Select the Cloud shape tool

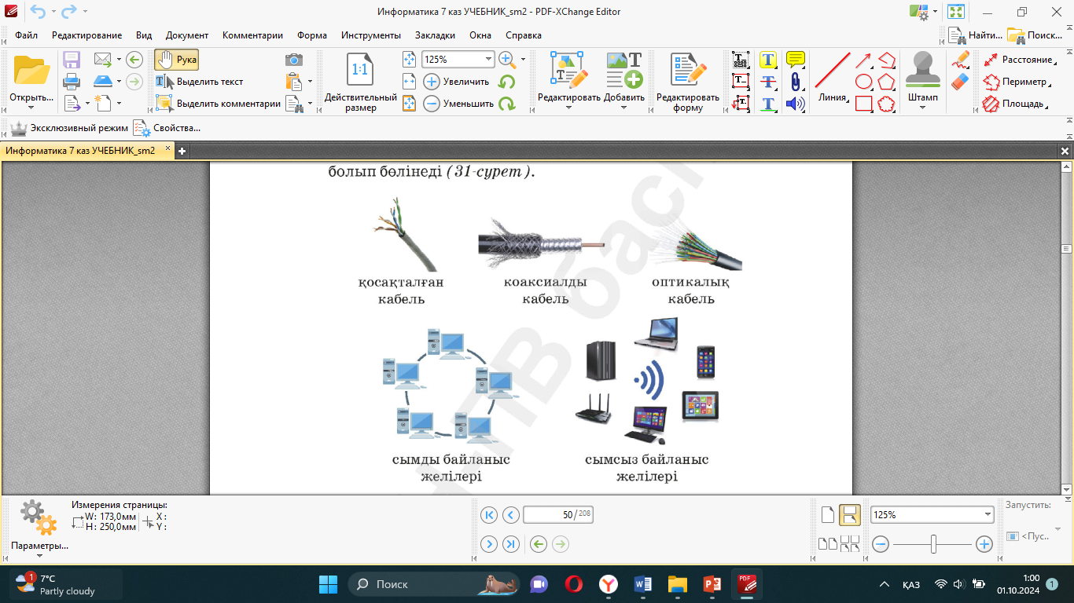(x=887, y=104)
